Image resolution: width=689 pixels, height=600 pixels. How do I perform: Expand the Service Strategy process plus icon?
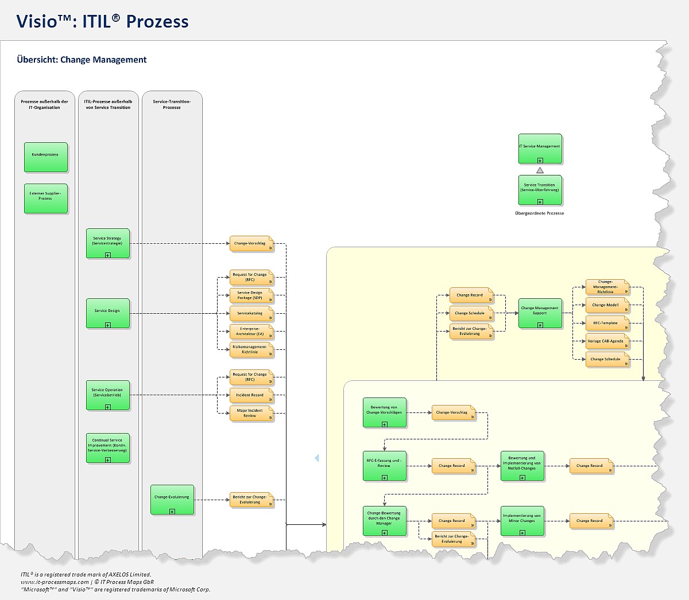(108, 255)
